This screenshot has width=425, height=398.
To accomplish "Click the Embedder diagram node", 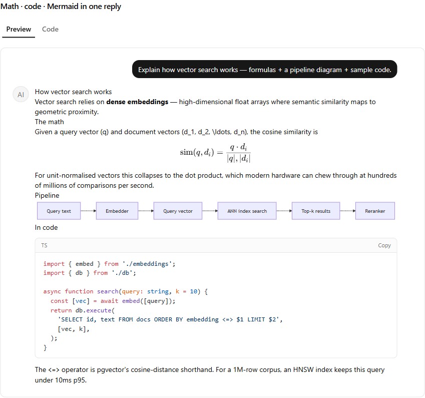I will [117, 211].
